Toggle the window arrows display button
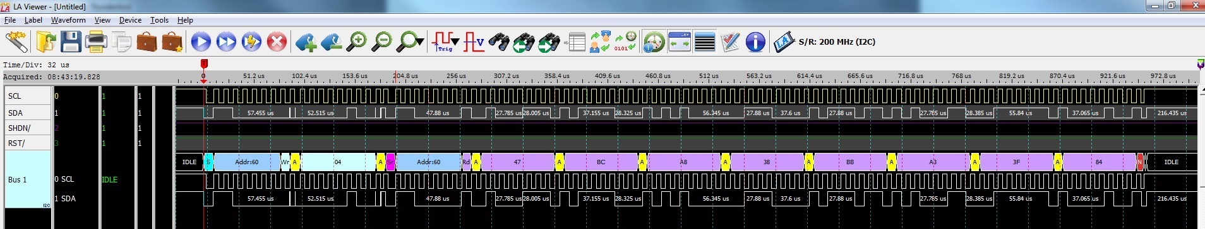This screenshot has width=1205, height=229. click(680, 42)
